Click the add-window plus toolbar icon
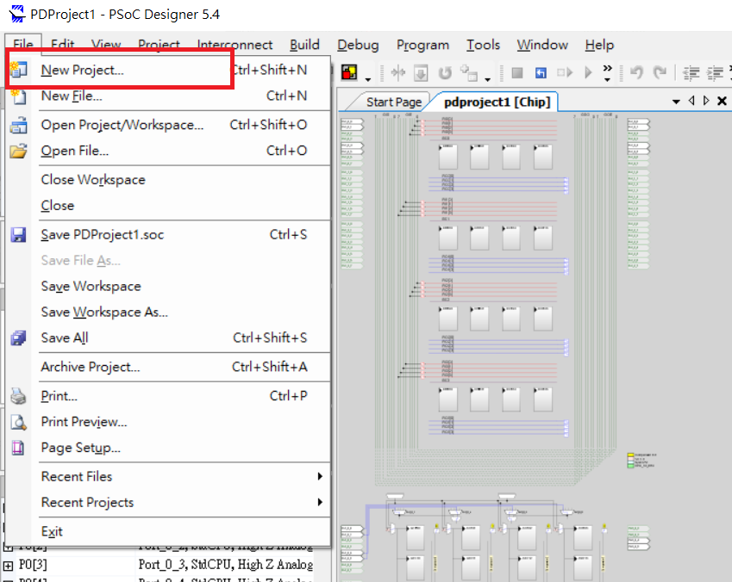This screenshot has width=732, height=582. tap(469, 72)
